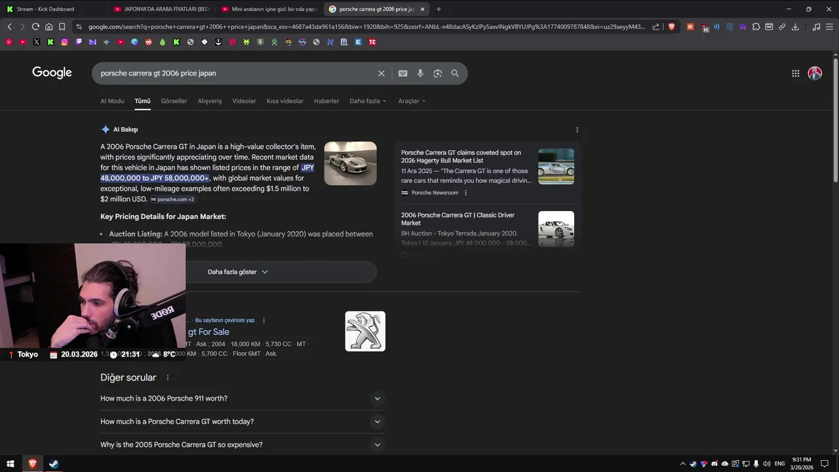
Task: Open the Instagram bookmark
Action: click(65, 42)
